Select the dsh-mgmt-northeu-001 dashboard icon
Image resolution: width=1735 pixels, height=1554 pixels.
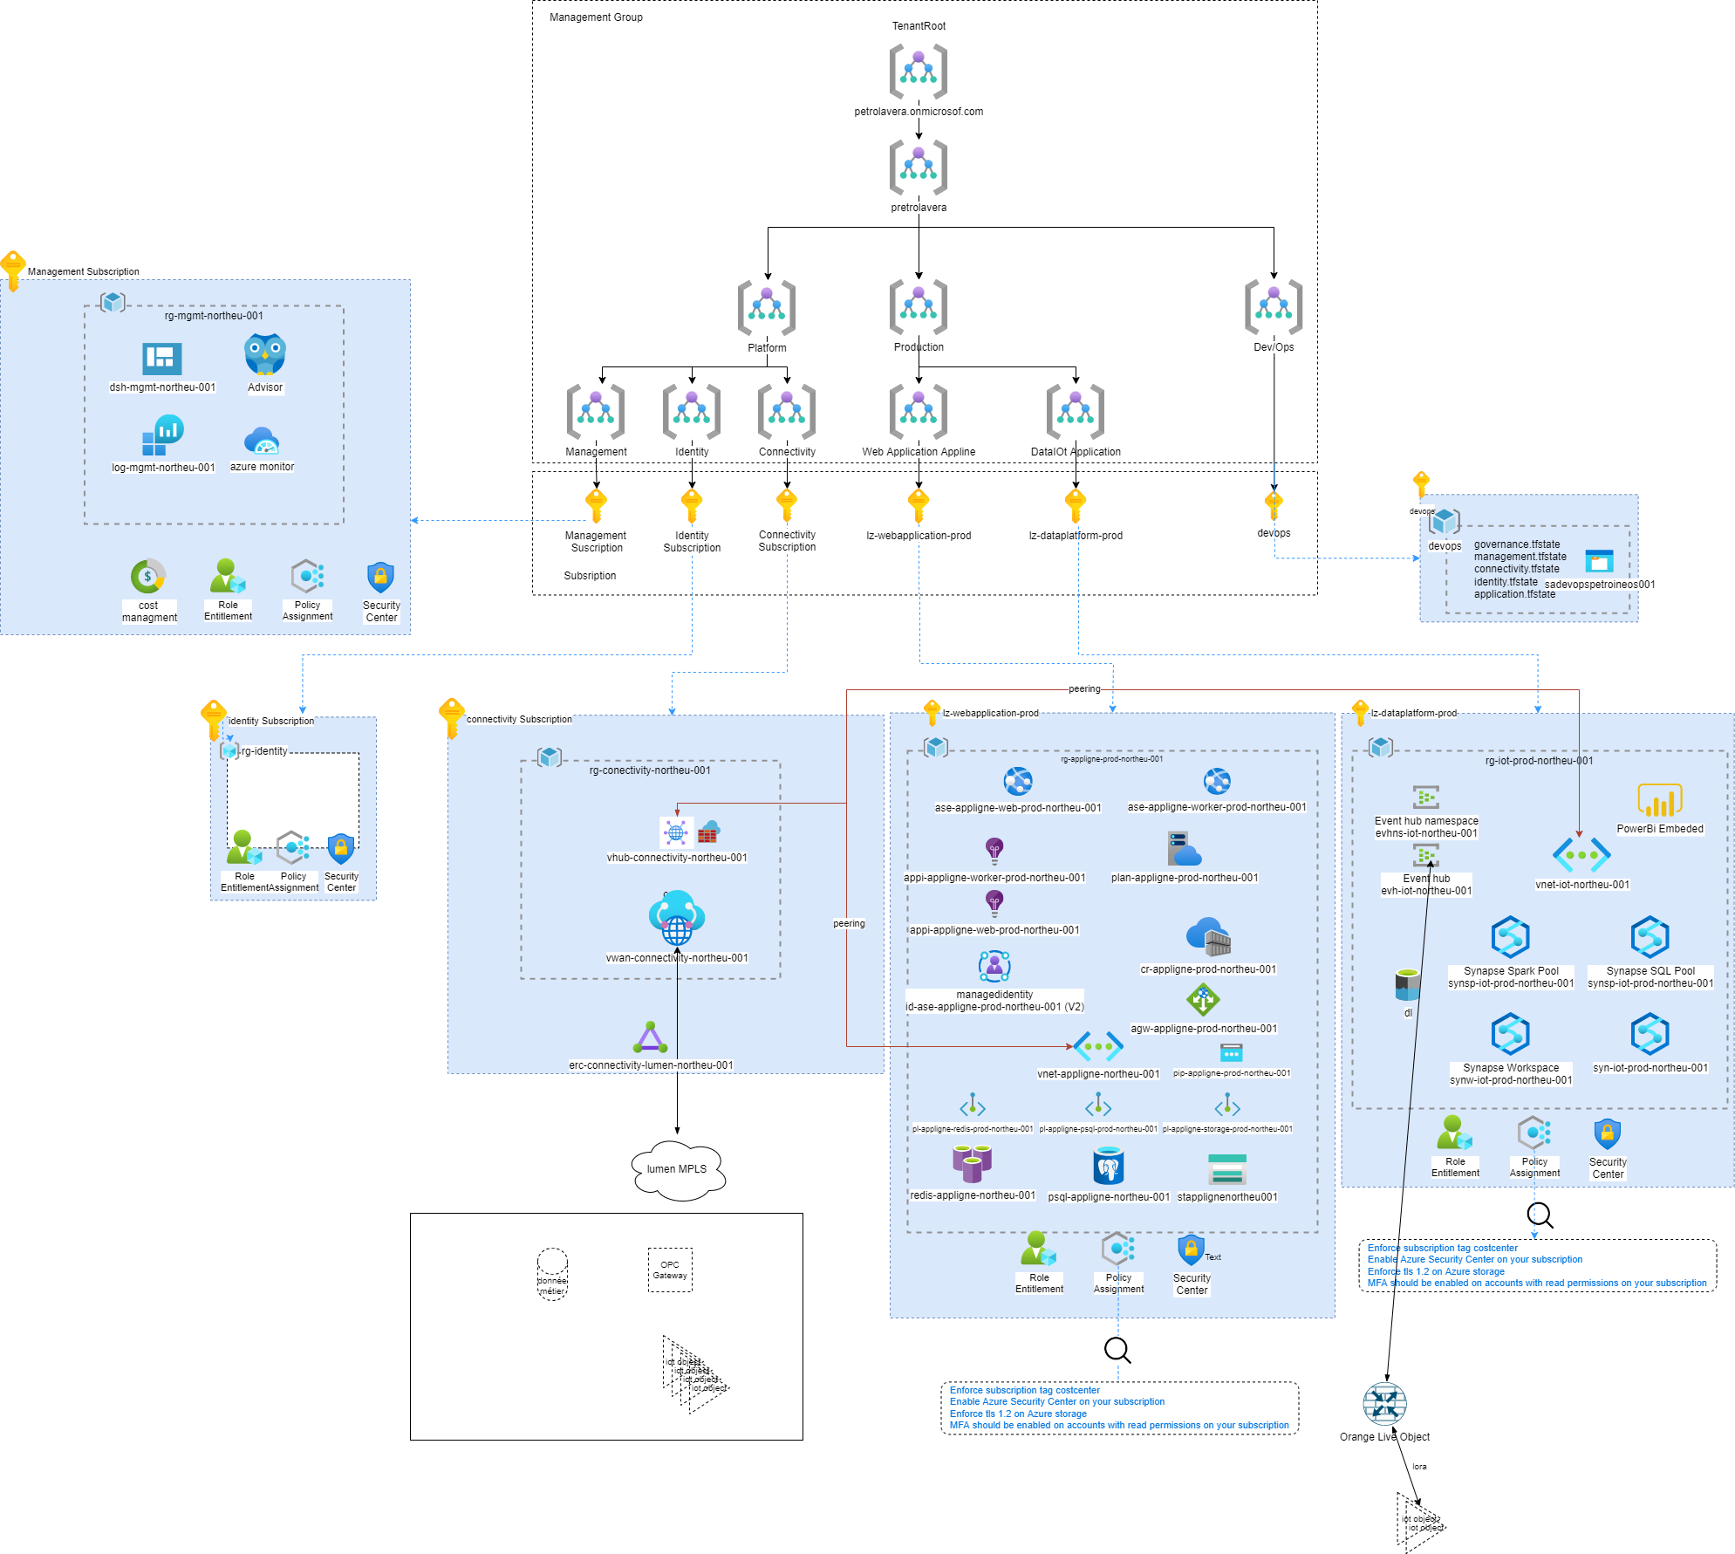click(162, 359)
